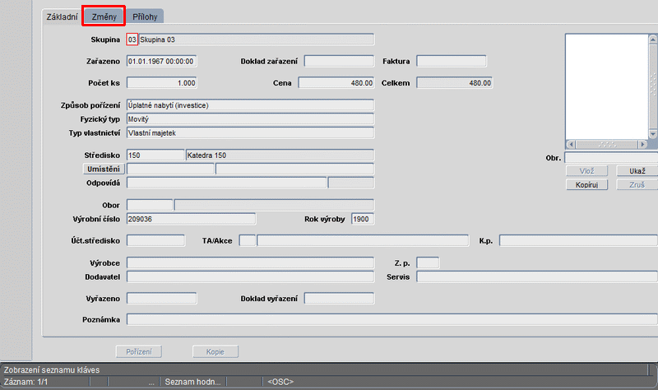This screenshot has height=390, width=658.
Task: Click the Výrobní číslo field 209036
Action: 191,219
